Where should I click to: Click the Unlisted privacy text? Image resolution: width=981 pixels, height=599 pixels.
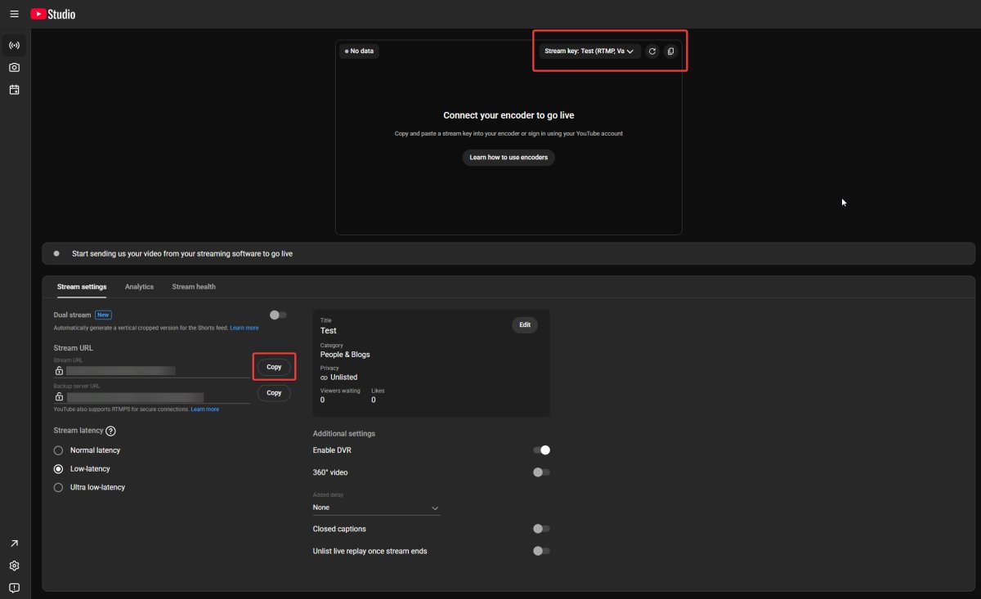coord(343,378)
